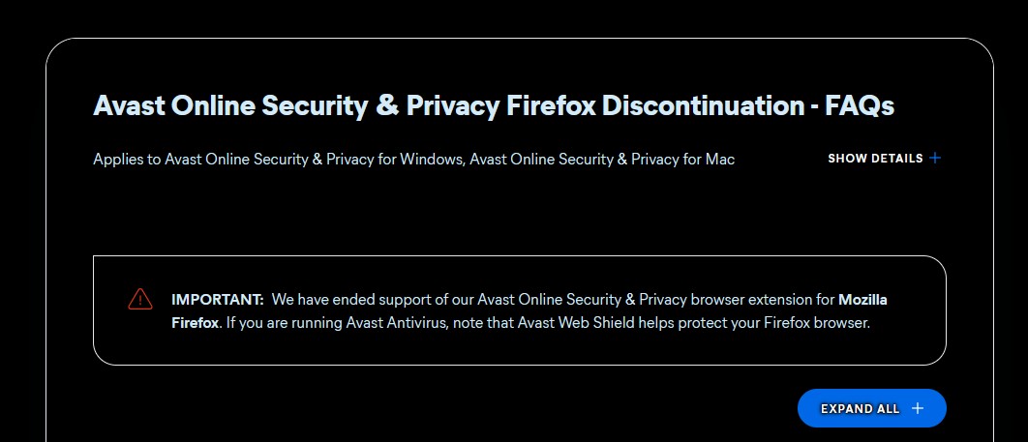Viewport: 1028px width, 442px height.
Task: Click 'for Mac' in the Applies to line
Action: (709, 159)
